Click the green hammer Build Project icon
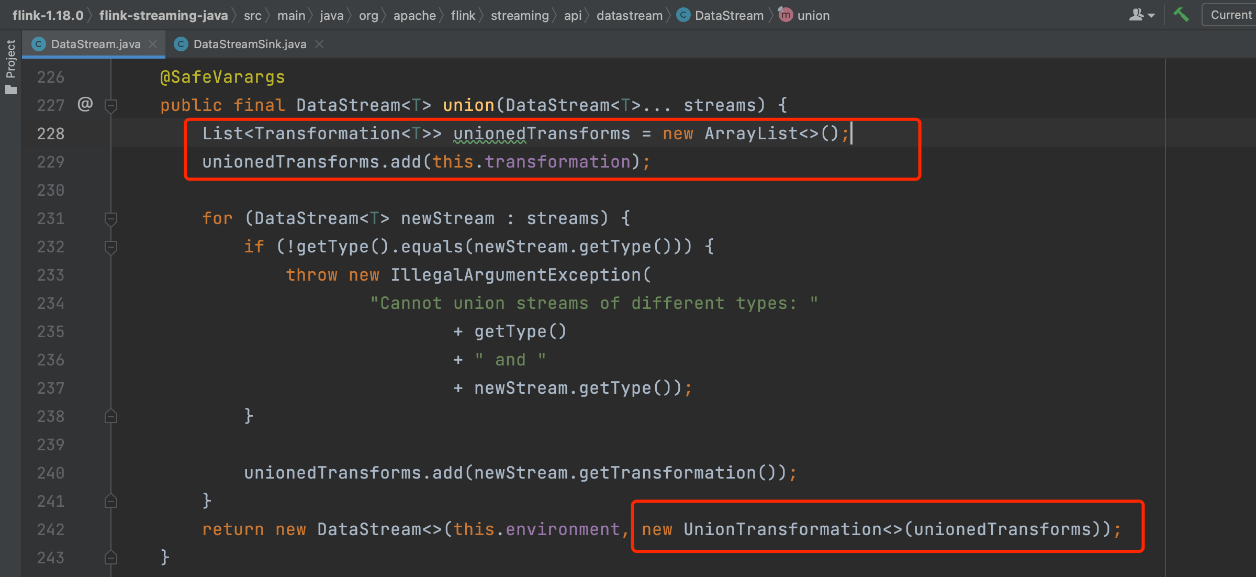This screenshot has width=1256, height=577. click(x=1181, y=15)
